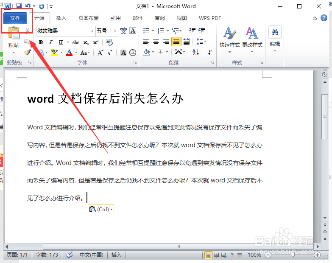Click the distributed alignment icon
This screenshot has width=332, height=263.
coord(186,41)
